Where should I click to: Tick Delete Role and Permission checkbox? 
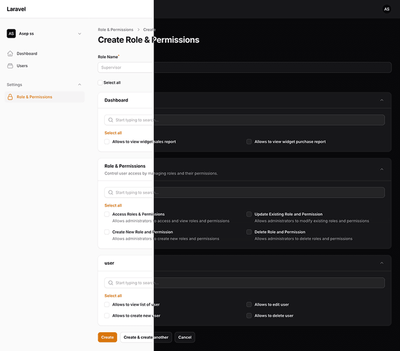(249, 232)
